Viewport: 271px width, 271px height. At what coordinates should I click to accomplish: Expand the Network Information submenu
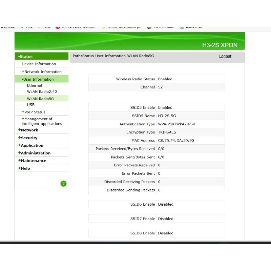[42, 72]
